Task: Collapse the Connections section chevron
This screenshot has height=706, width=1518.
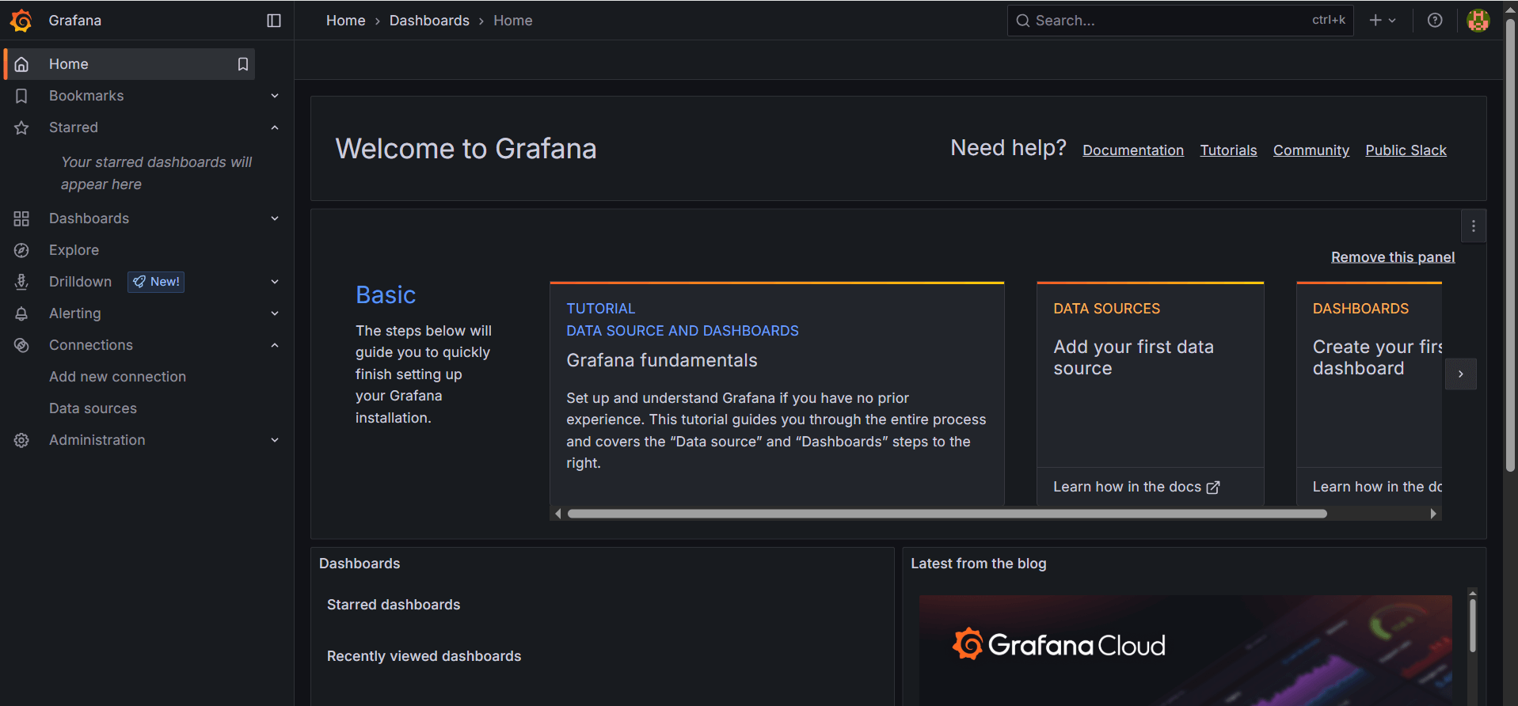Action: [275, 345]
